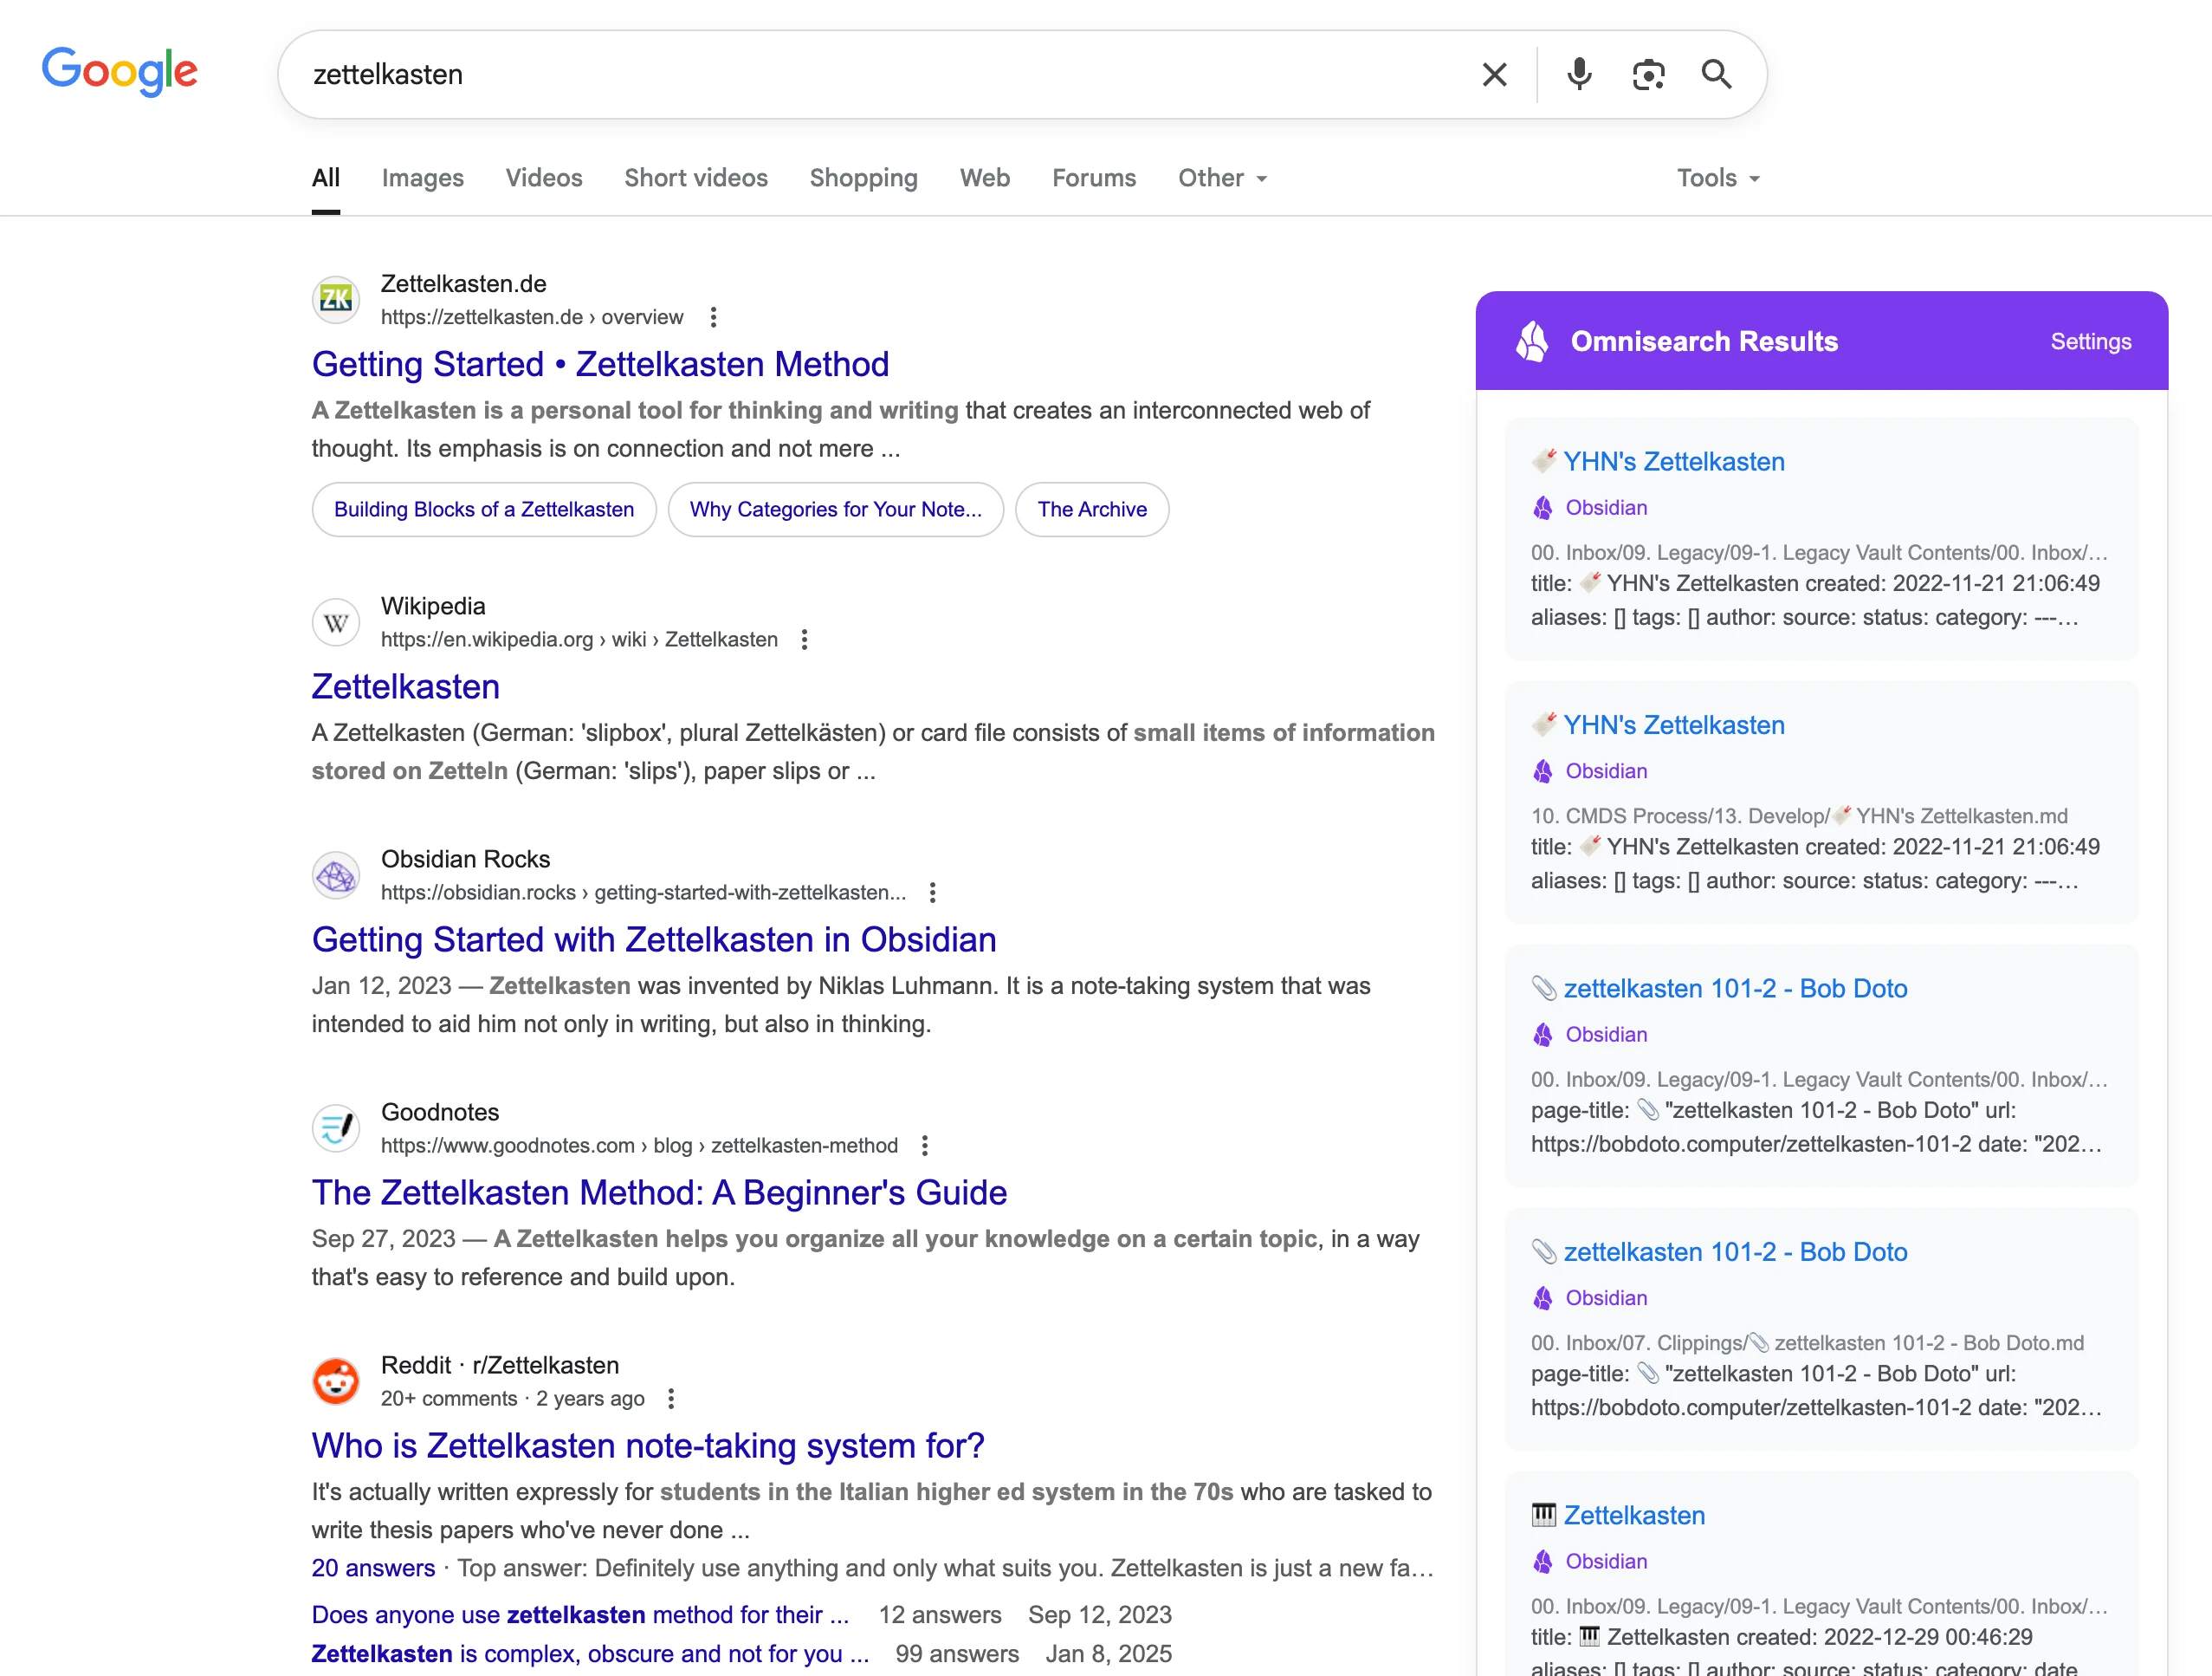The height and width of the screenshot is (1676, 2212).
Task: Click the 00. Inbox/07. Clippings path text
Action: click(1807, 1343)
